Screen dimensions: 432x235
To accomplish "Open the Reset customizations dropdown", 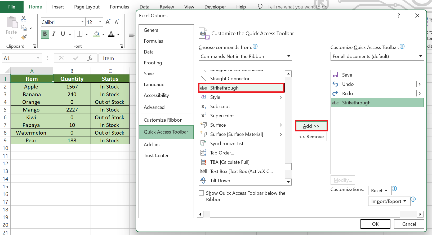I will click(380, 191).
